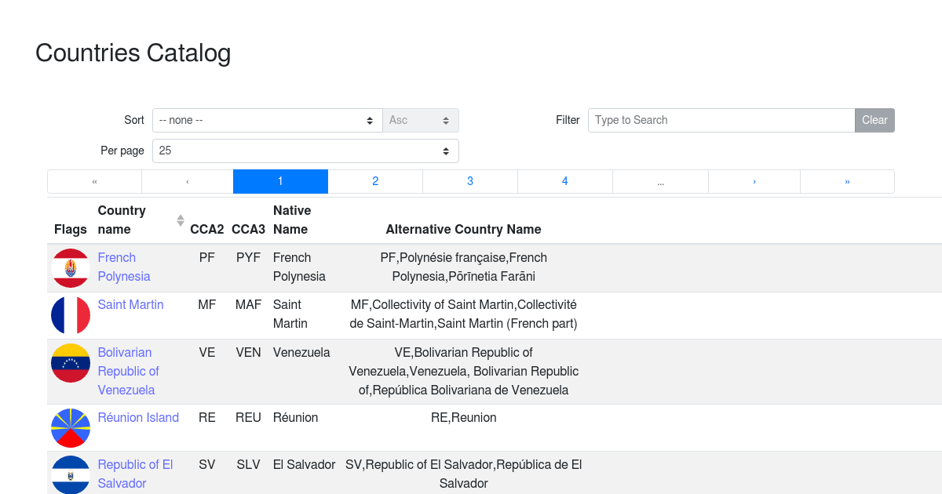The height and width of the screenshot is (494, 942).
Task: Switch to page 3
Action: [469, 181]
